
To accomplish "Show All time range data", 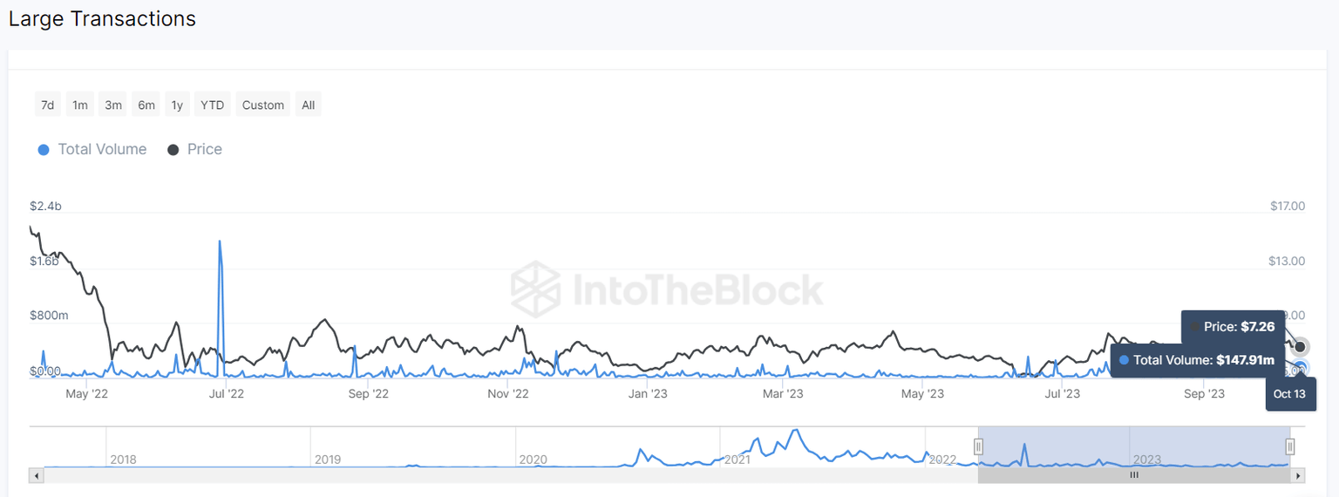I will click(x=308, y=106).
